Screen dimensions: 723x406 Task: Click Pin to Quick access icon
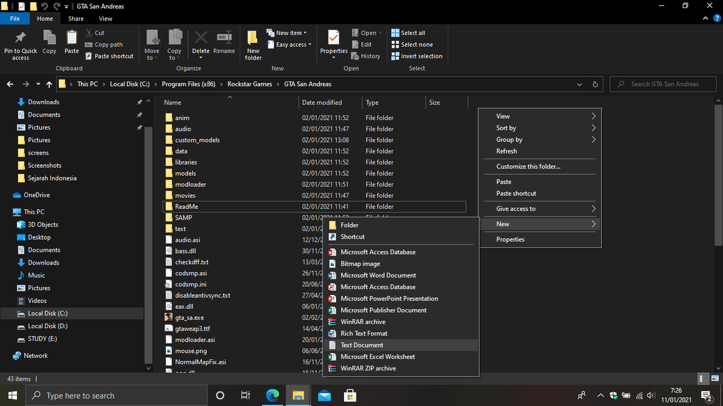[x=20, y=38]
